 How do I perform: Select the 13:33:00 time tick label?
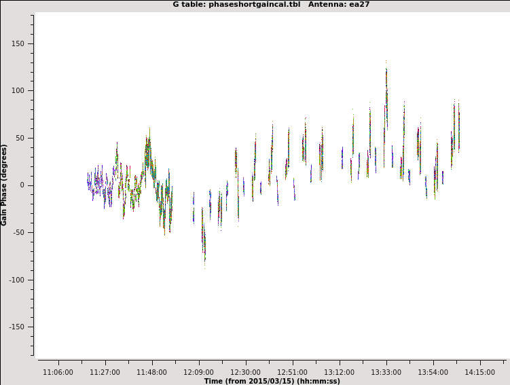(x=386, y=372)
